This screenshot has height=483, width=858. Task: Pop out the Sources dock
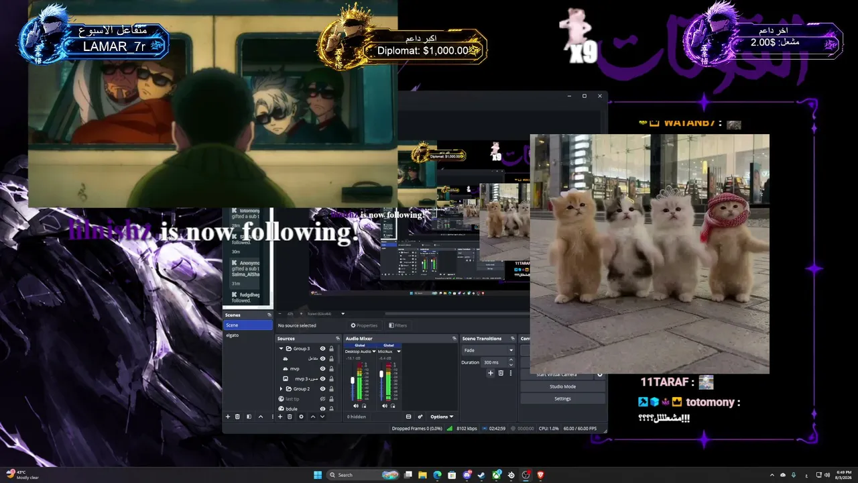(338, 339)
